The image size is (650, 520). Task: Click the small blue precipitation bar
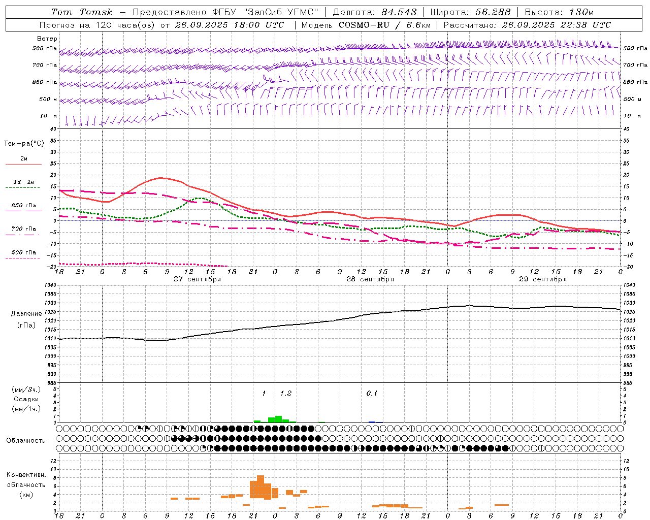pos(372,422)
